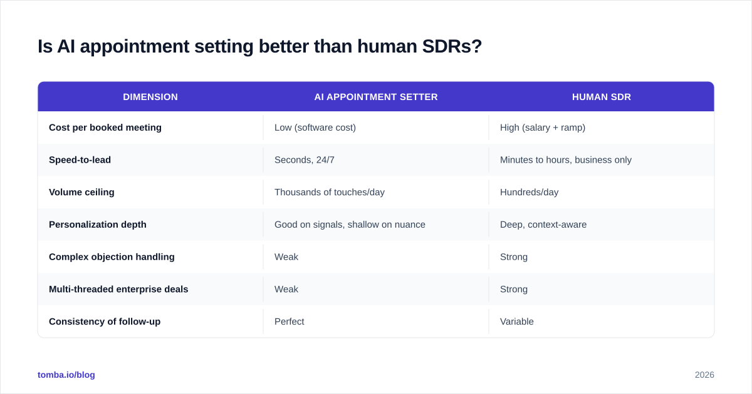
Task: Click the title 'Is AI appointment setting better than human SDRs?'
Action: pyautogui.click(x=259, y=46)
